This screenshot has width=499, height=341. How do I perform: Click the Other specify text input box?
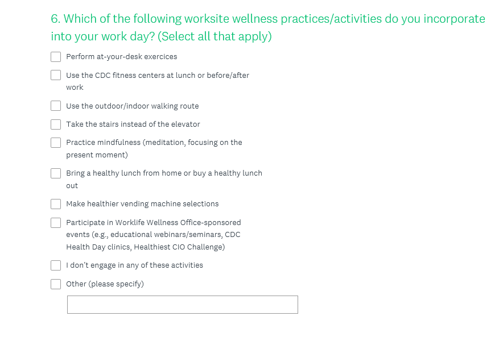(182, 305)
